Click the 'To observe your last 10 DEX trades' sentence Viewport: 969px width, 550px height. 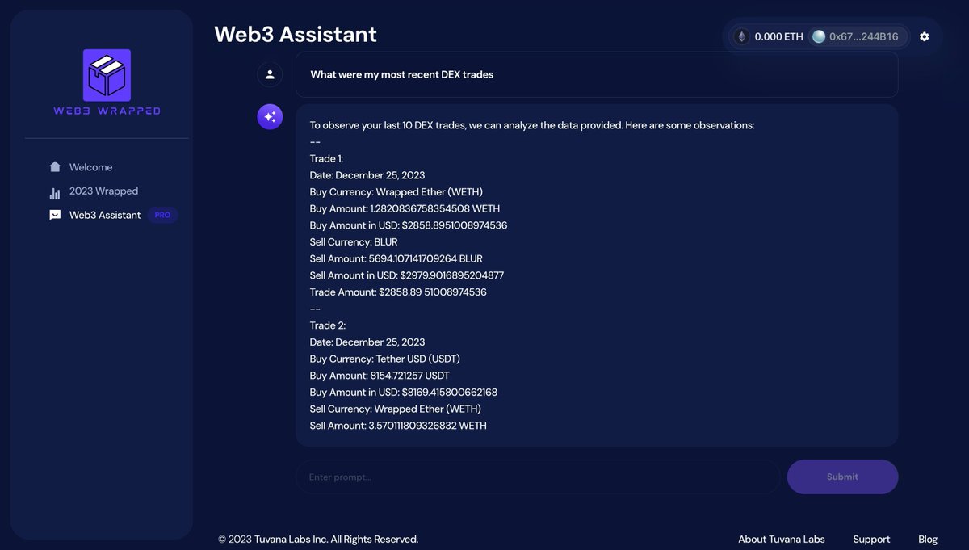[532, 125]
